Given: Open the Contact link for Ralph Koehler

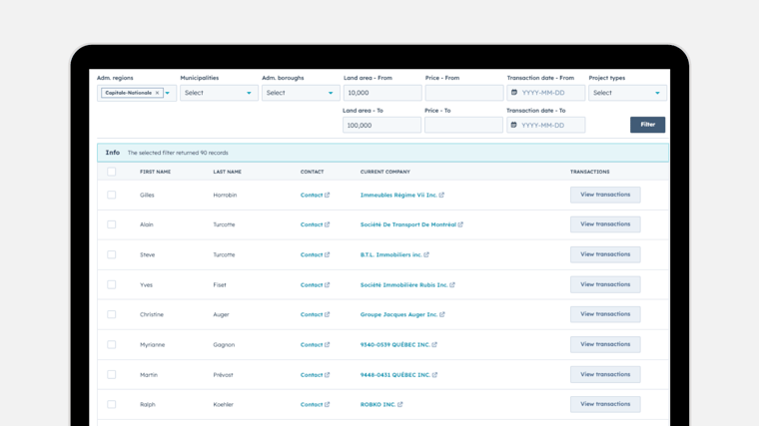Looking at the screenshot, I should 315,404.
